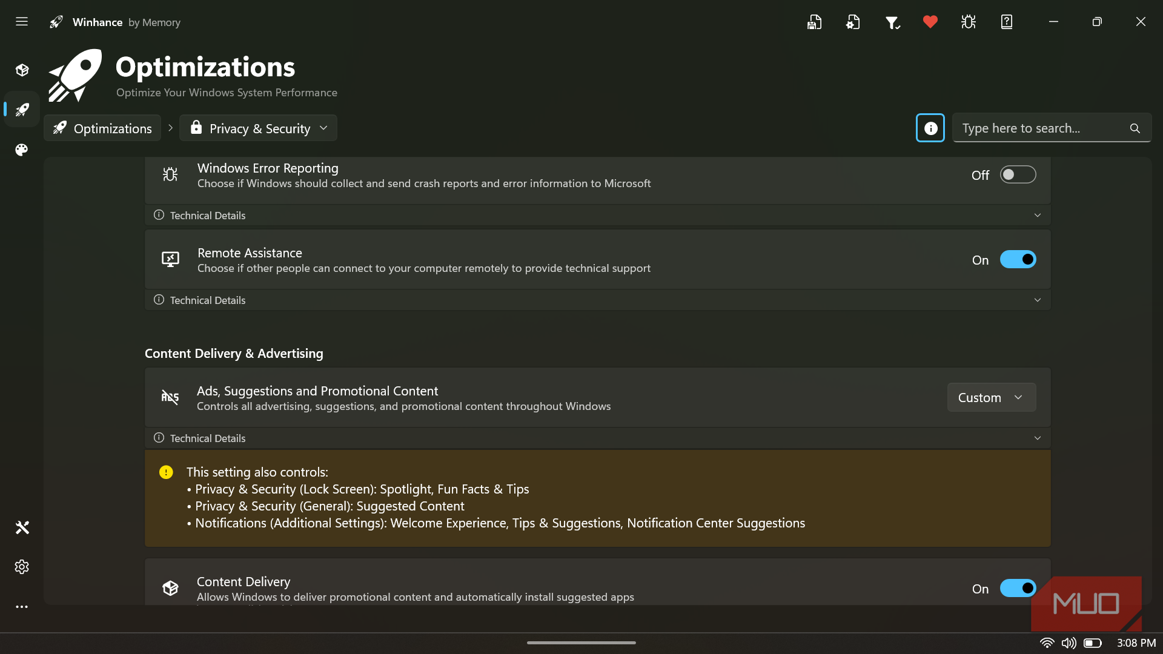1163x654 pixels.
Task: Click the Windows Error Reporting title
Action: click(268, 168)
